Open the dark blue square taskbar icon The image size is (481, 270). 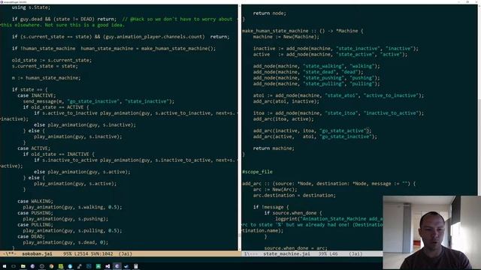click(x=89, y=266)
